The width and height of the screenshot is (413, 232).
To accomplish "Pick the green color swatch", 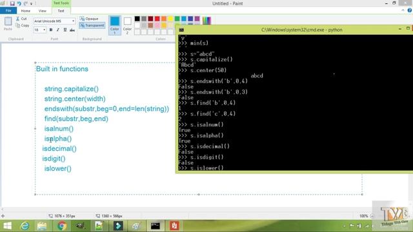I will tap(177, 19).
